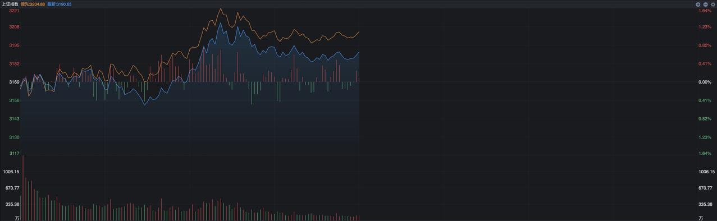Open chart settings gear icon

tap(713, 4)
